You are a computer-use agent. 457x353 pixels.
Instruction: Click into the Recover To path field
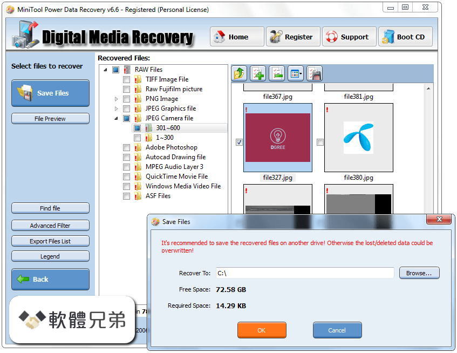(x=305, y=273)
